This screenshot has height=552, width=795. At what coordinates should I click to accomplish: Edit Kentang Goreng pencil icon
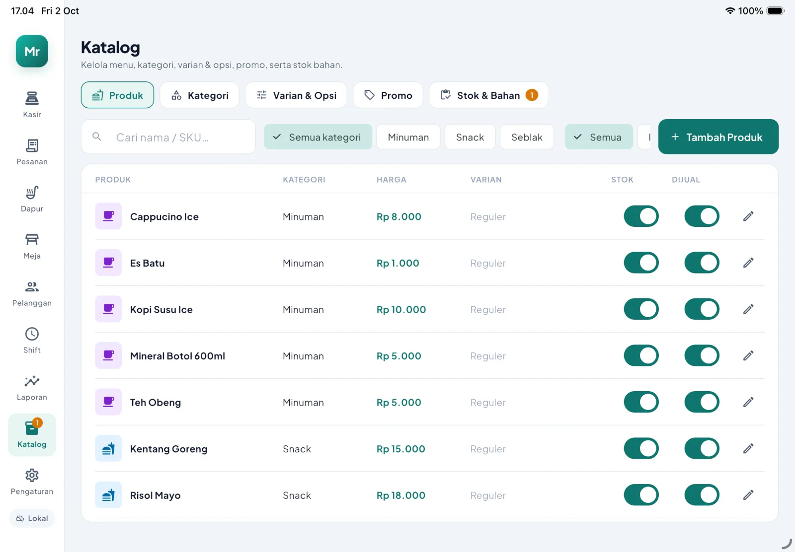click(x=748, y=449)
